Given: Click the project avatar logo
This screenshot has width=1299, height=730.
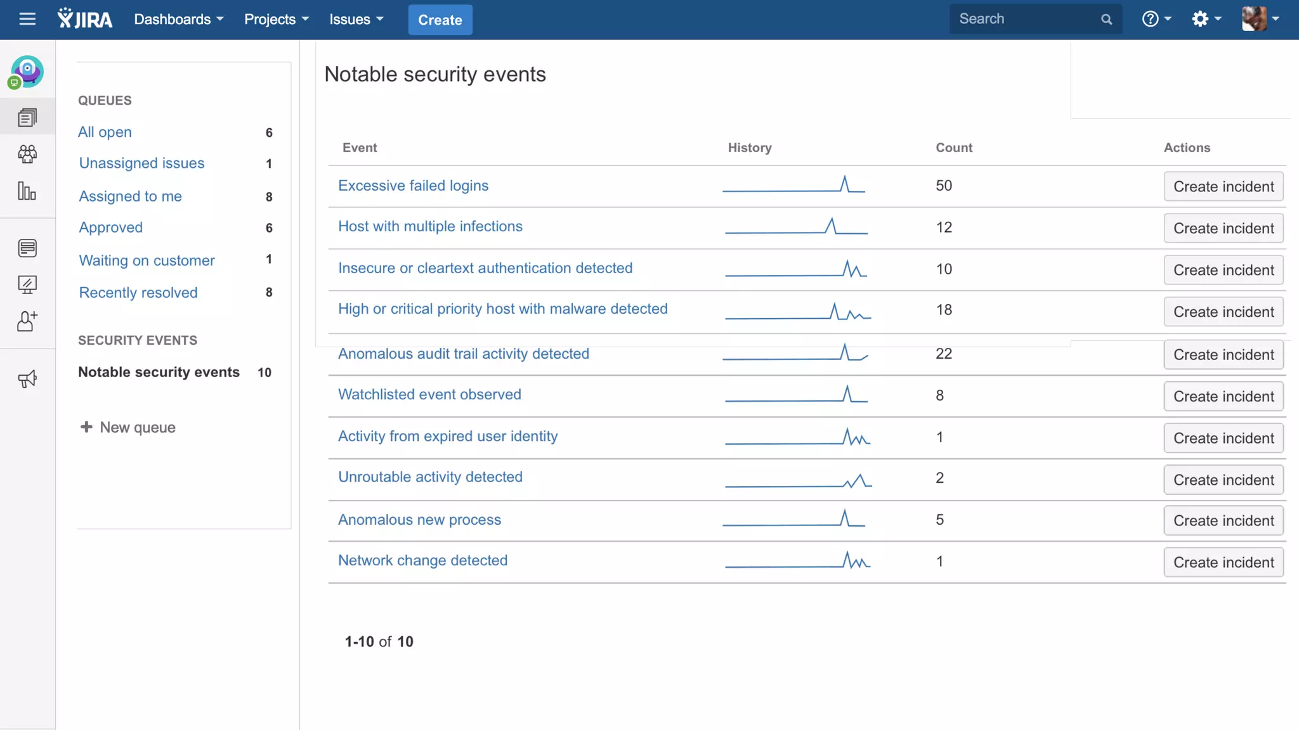Looking at the screenshot, I should 27,72.
